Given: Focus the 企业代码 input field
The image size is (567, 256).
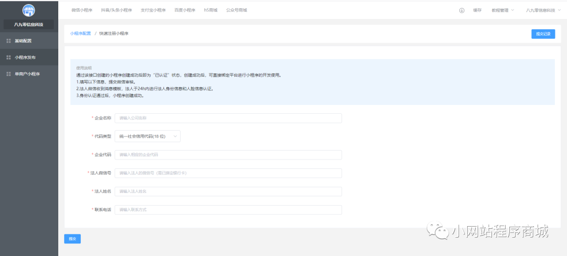Looking at the screenshot, I should click(228, 155).
